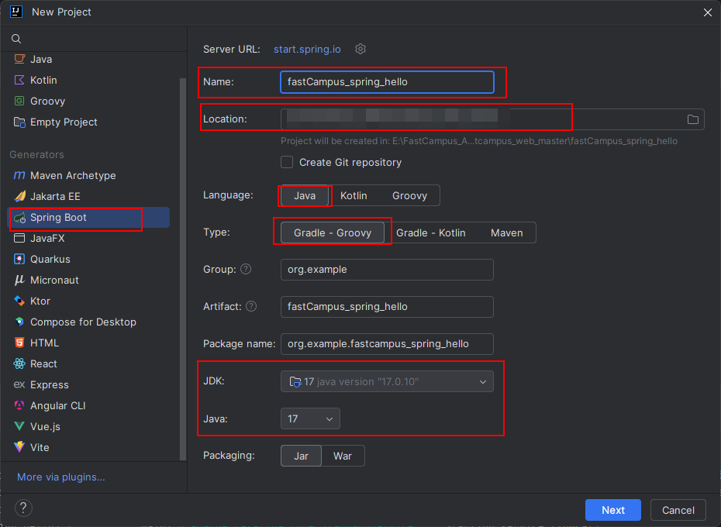The width and height of the screenshot is (721, 527).
Task: Click the React atom icon
Action: tap(19, 363)
